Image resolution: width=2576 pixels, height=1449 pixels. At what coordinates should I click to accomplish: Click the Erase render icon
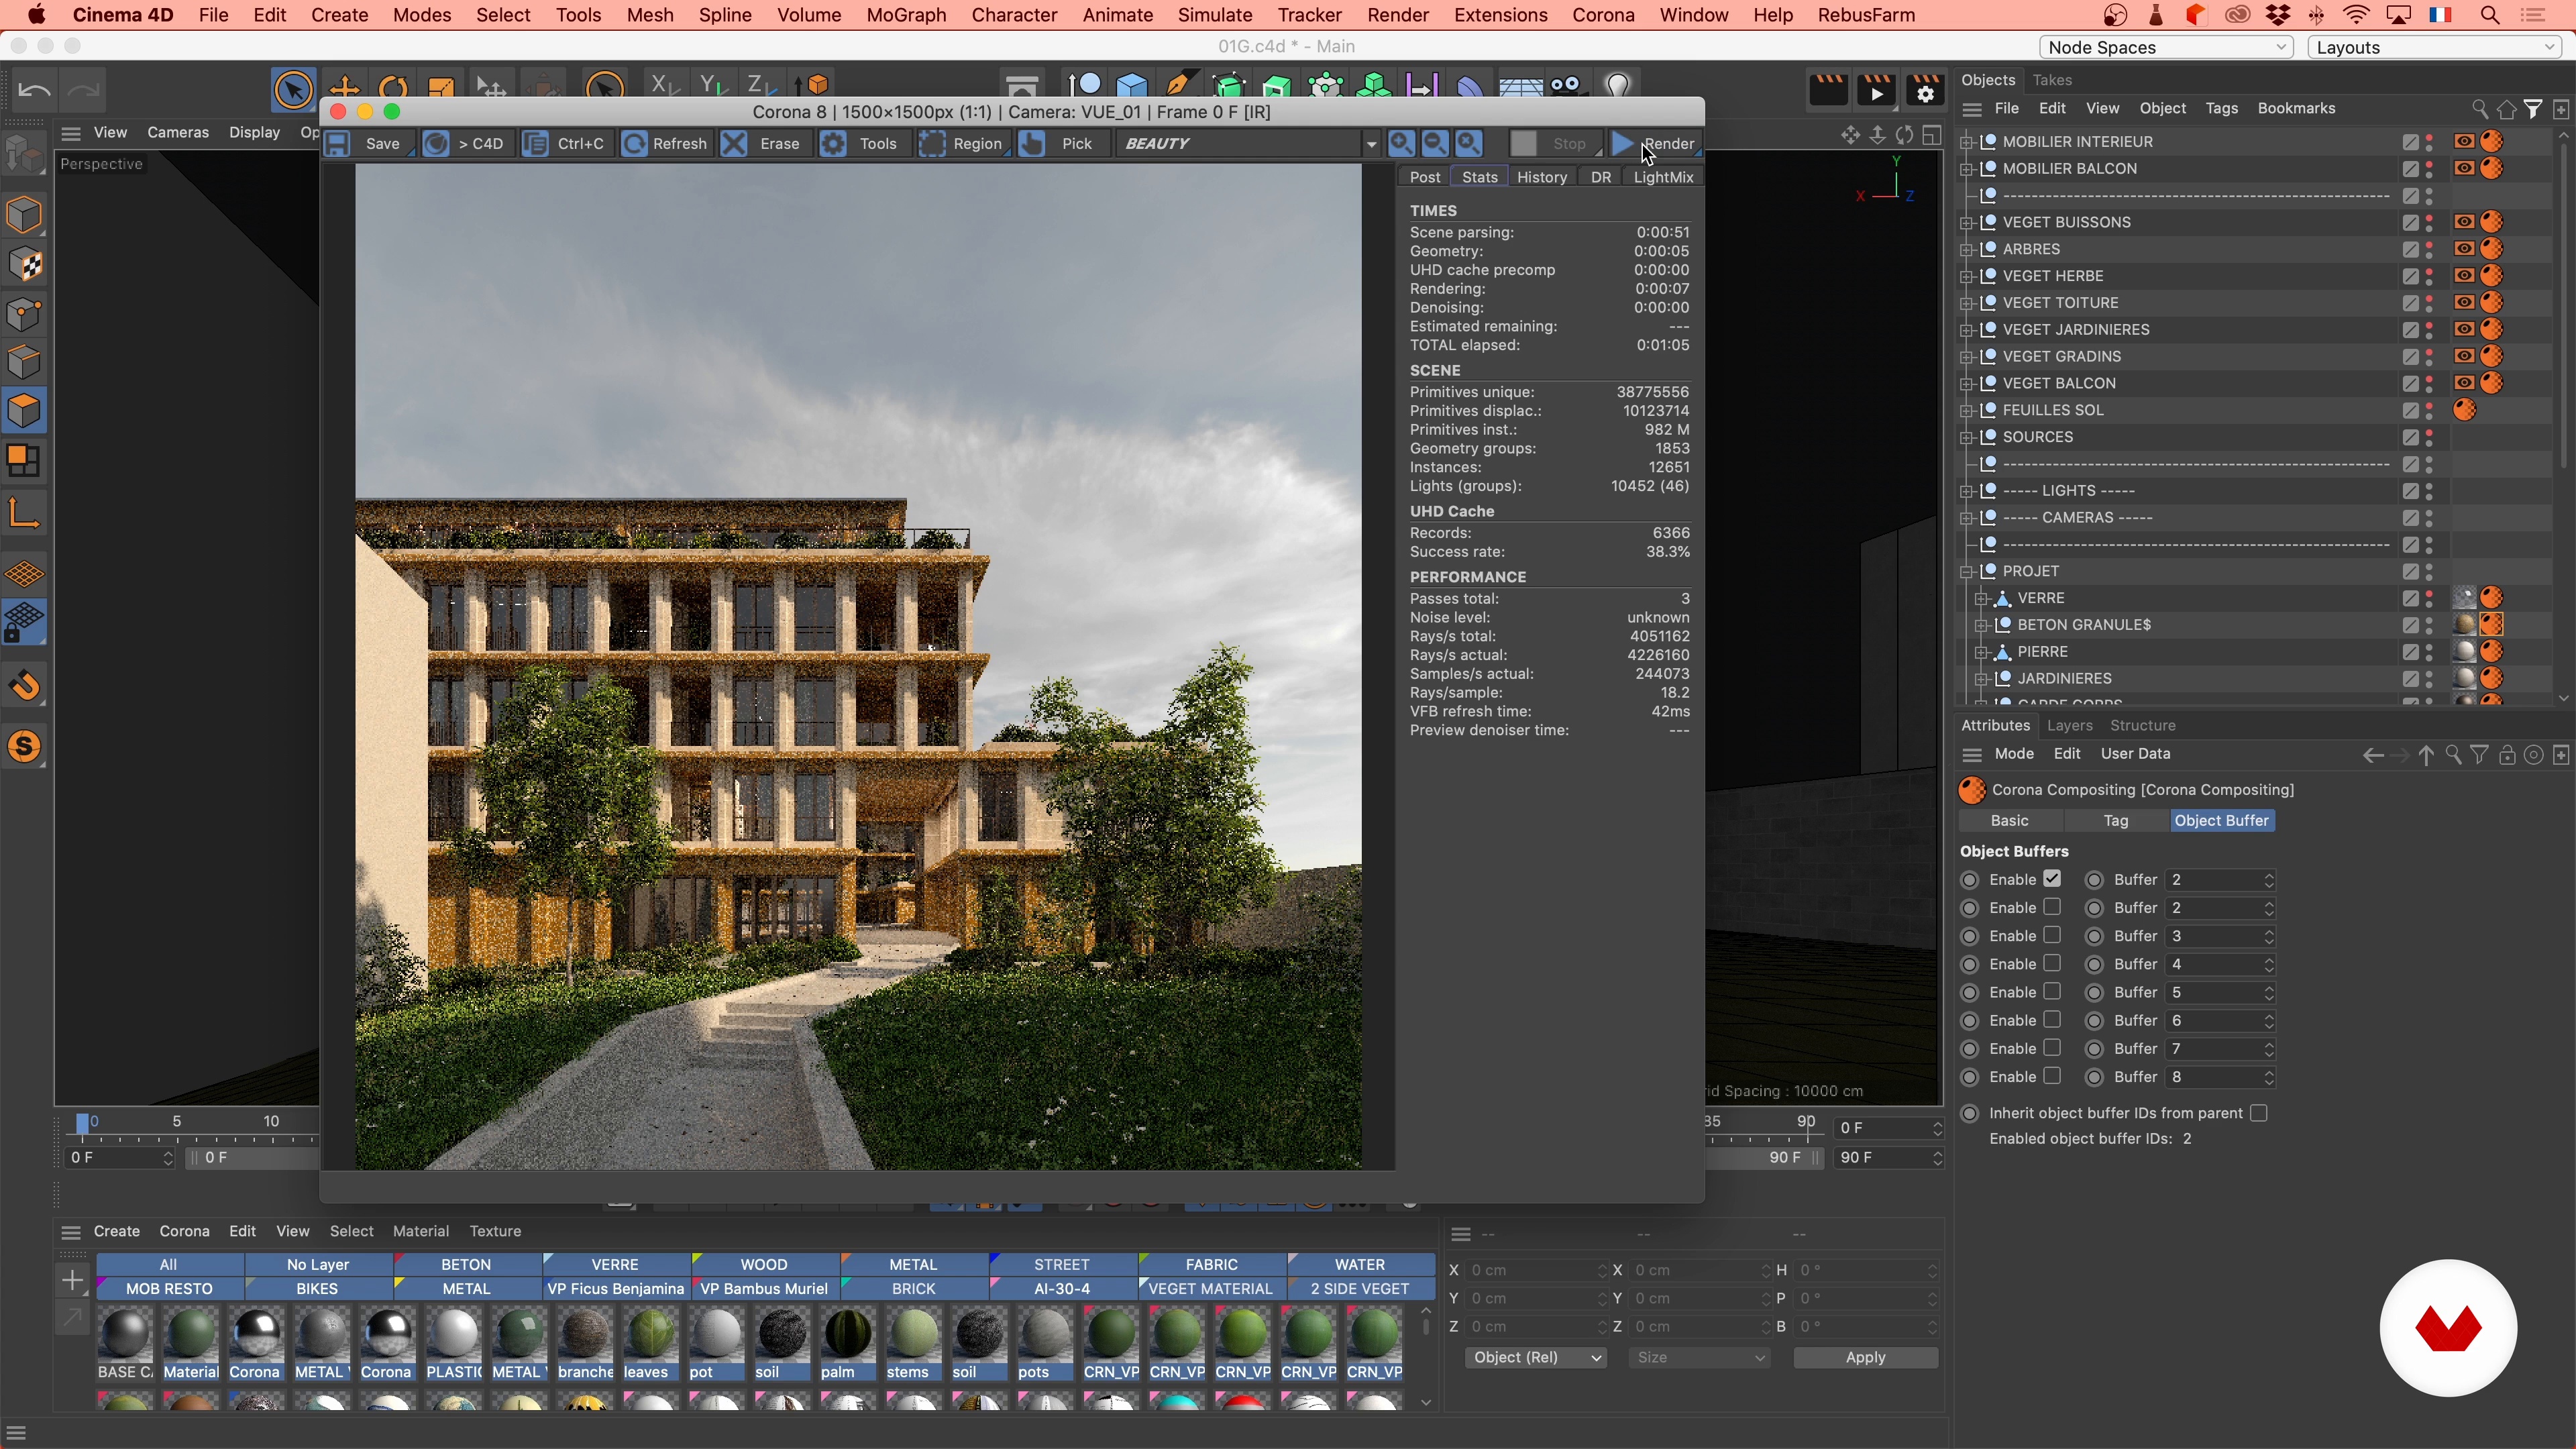pyautogui.click(x=735, y=144)
